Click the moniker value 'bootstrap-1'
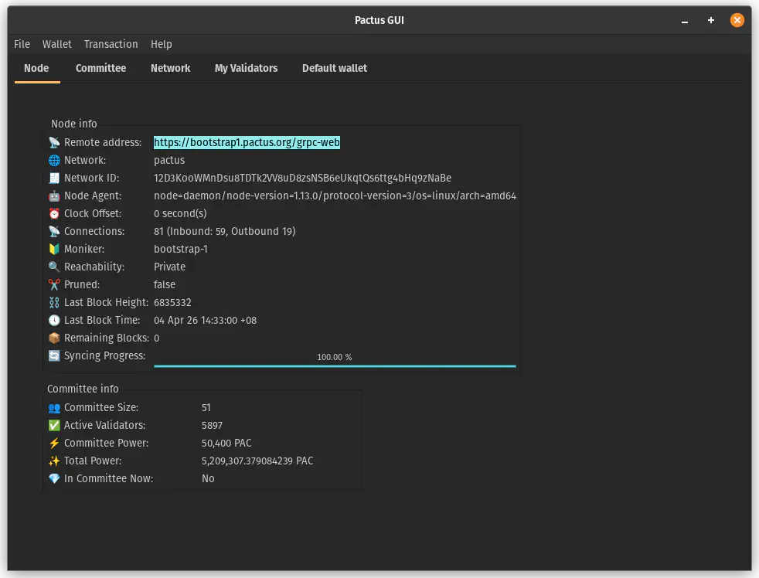 point(181,250)
